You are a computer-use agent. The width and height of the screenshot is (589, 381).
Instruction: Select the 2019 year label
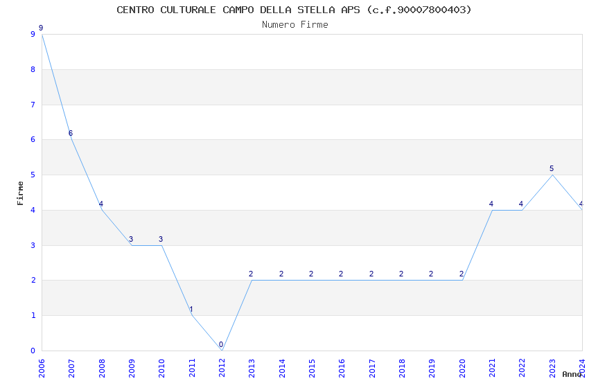(432, 369)
